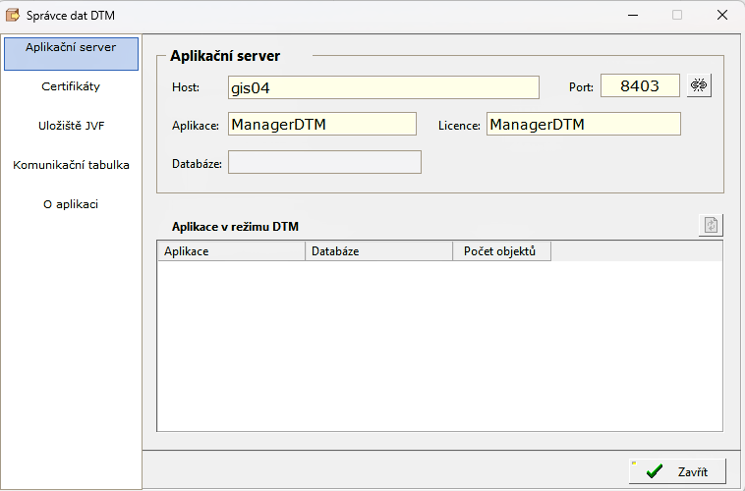
Task: Open the Uložiště JVF section
Action: 71,126
